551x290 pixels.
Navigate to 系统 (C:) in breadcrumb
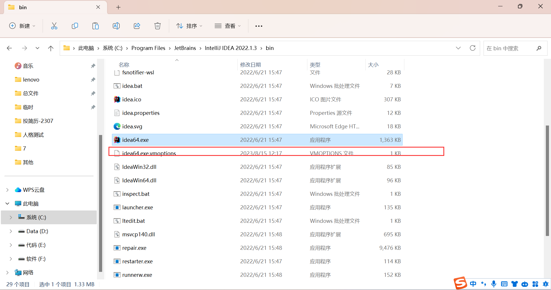coord(112,48)
